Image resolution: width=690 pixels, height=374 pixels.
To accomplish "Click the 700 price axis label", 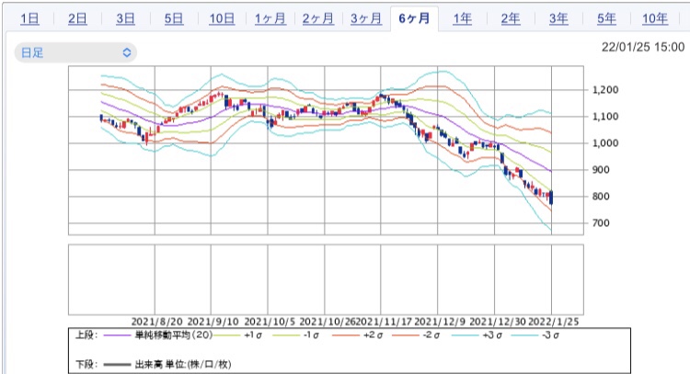I will pyautogui.click(x=601, y=222).
